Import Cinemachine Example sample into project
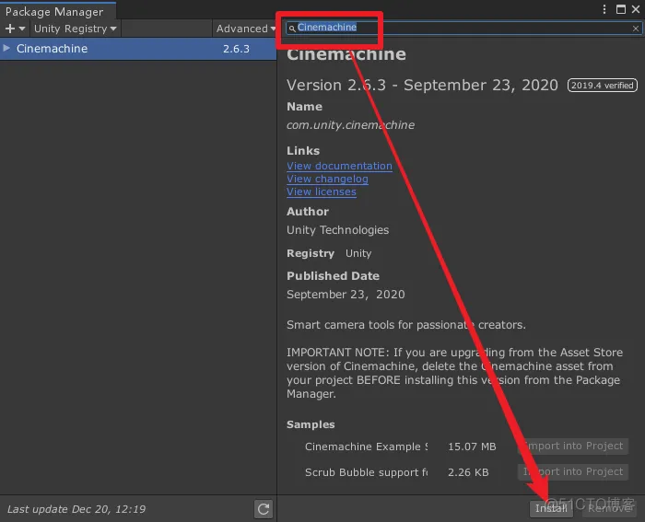The height and width of the screenshot is (522, 645). 573,446
